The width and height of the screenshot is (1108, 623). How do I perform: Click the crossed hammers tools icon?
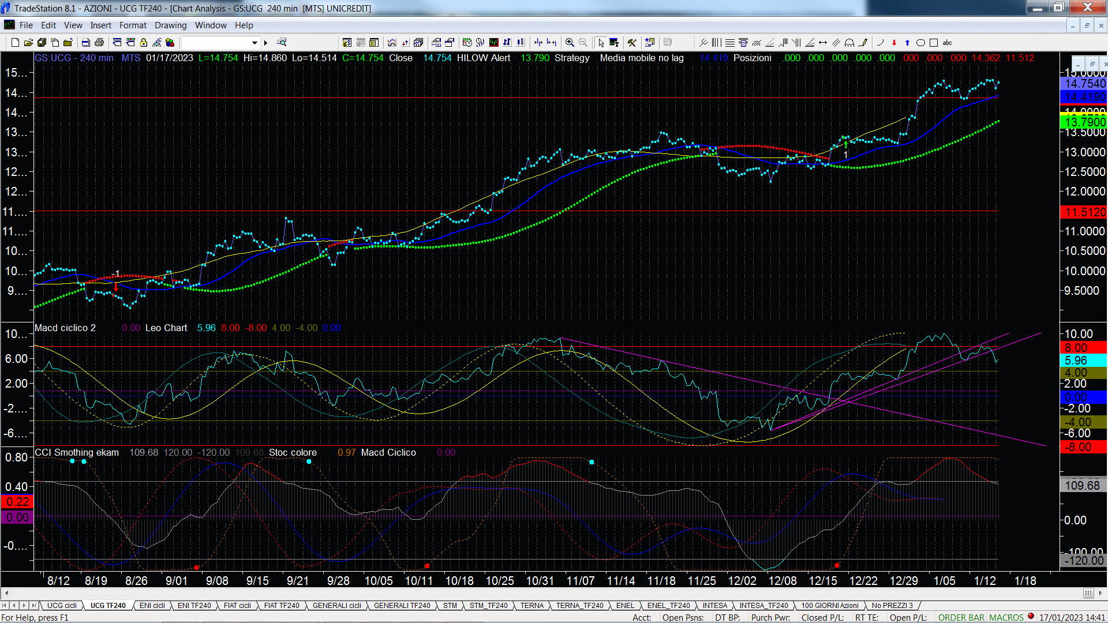[632, 42]
